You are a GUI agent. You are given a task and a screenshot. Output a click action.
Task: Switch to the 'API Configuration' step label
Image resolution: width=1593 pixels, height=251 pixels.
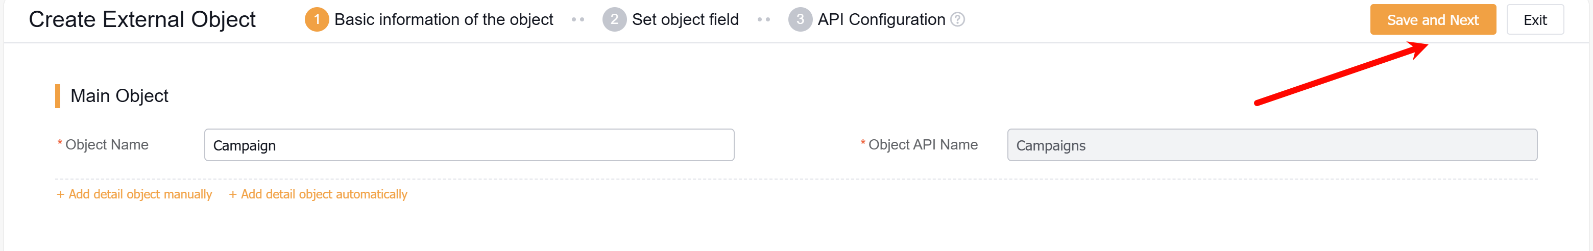coord(881,20)
